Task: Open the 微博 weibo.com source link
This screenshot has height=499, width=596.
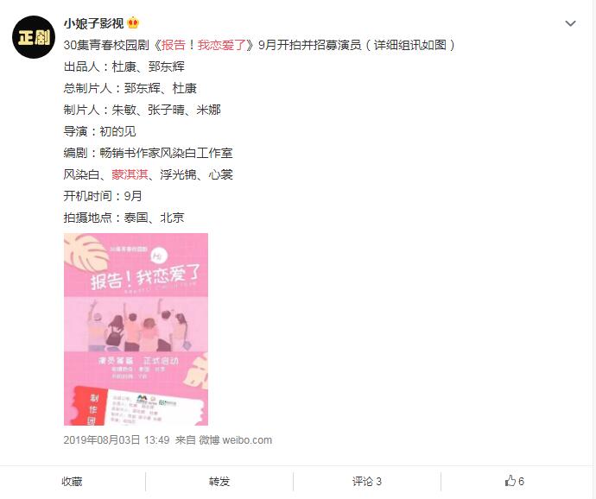Action: tap(235, 440)
